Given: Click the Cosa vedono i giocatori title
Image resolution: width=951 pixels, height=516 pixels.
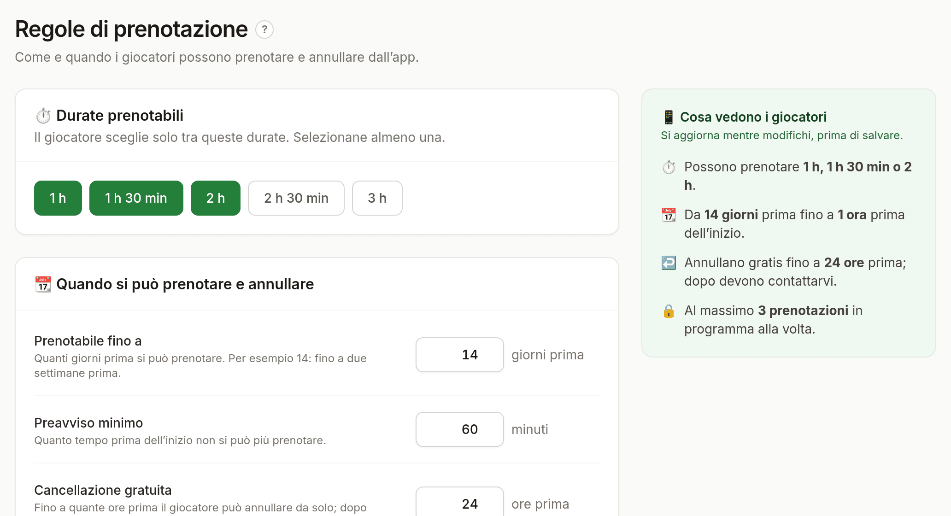Looking at the screenshot, I should tap(753, 117).
